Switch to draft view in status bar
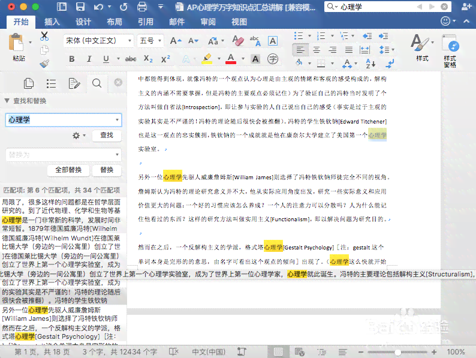Viewport: 476px width, 358px height. coord(343,352)
